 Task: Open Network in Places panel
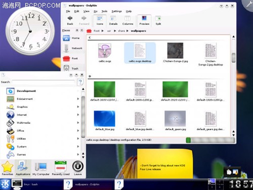pos(73,48)
